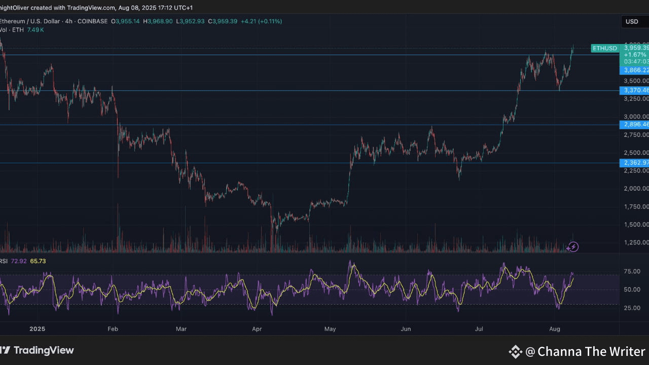Click the RSI indicator legend label
The image size is (649, 365).
coord(4,261)
